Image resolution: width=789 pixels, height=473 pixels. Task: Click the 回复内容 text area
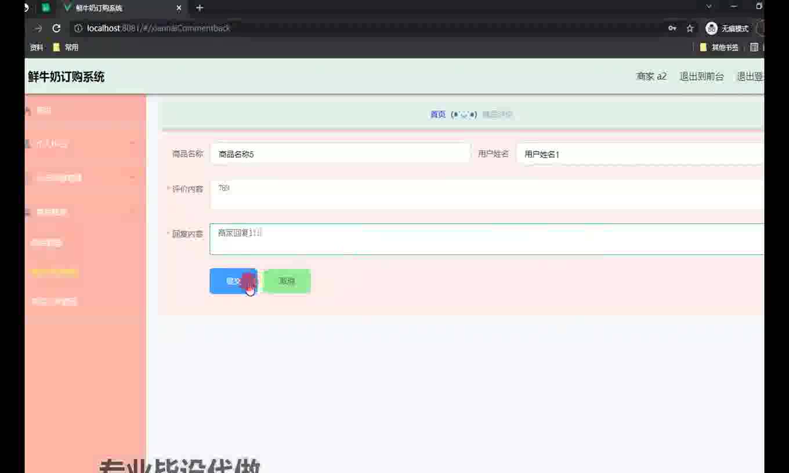(x=487, y=239)
